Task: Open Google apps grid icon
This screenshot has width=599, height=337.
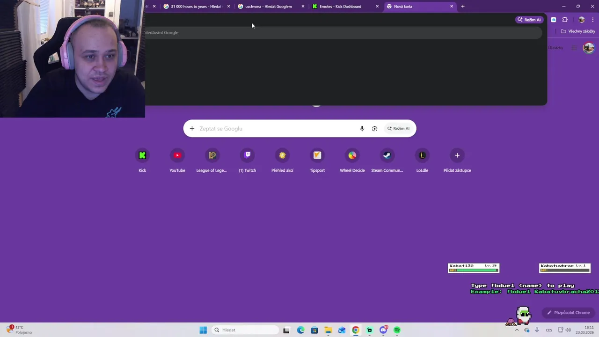Action: pos(574,48)
